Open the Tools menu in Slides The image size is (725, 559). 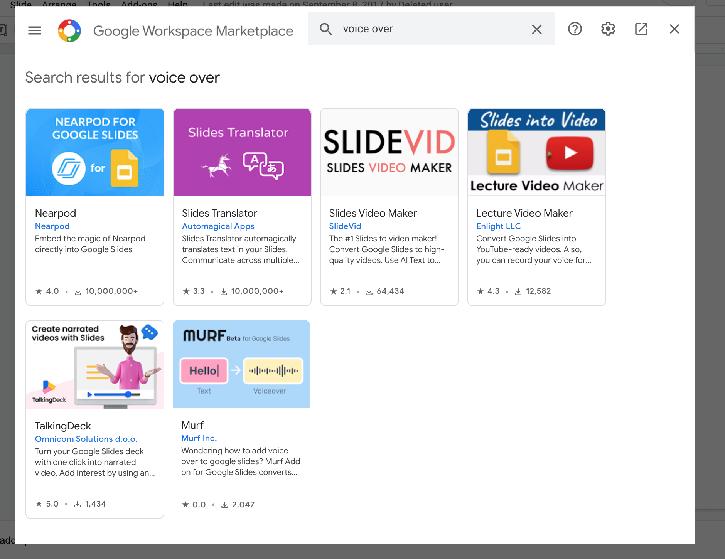click(x=98, y=5)
